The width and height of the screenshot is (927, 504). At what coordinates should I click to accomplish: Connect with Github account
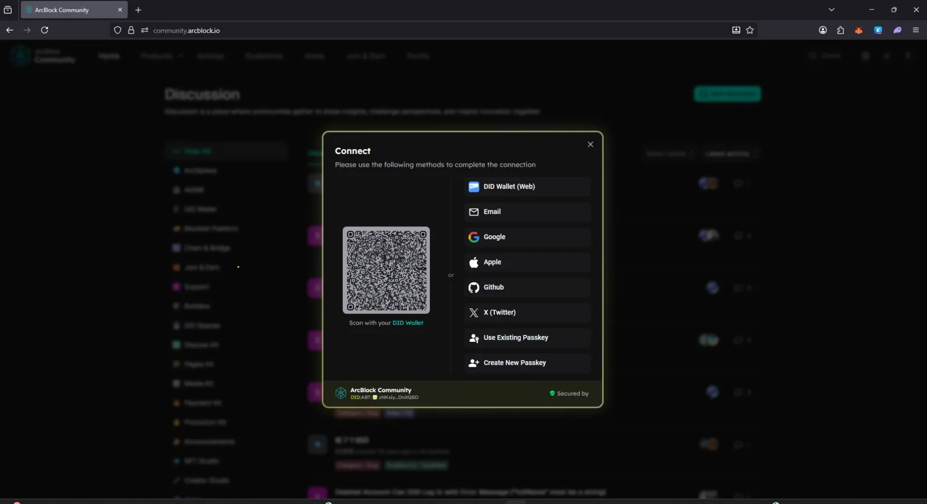point(527,287)
